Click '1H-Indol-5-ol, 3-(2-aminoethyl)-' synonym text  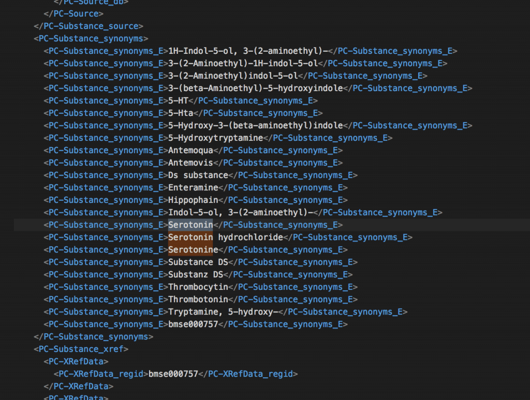[x=248, y=51]
